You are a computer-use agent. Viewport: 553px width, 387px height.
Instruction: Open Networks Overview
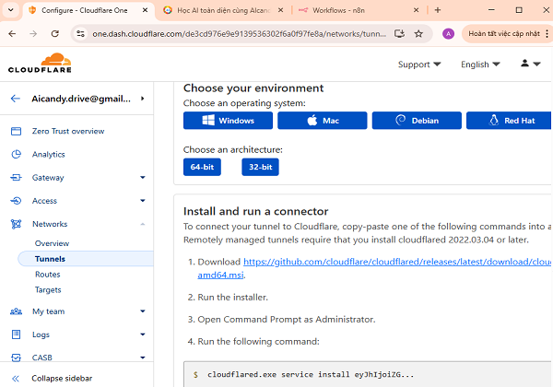pyautogui.click(x=52, y=243)
